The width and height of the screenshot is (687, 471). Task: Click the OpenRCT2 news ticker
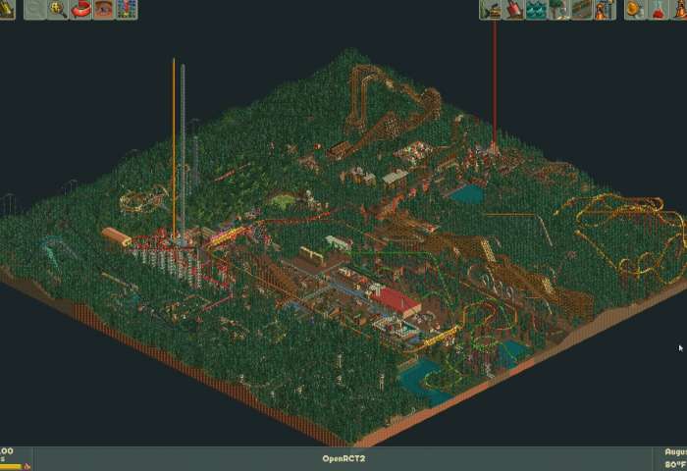[343, 458]
